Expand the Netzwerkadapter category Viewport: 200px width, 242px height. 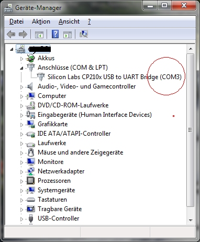[x=21, y=172]
